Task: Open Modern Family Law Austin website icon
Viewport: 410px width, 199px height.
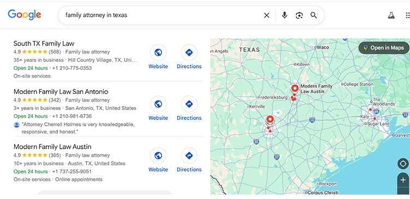Action: (x=158, y=156)
